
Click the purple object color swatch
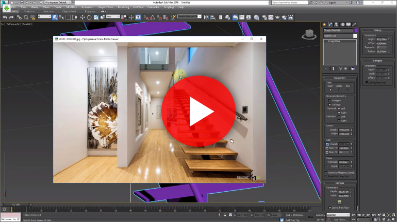(x=356, y=30)
